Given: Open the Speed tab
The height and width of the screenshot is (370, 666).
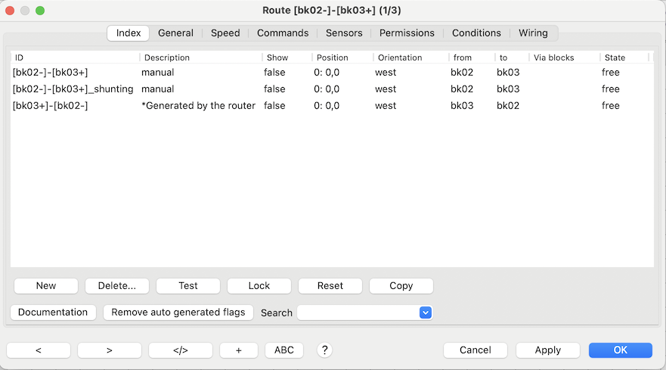Looking at the screenshot, I should point(225,33).
